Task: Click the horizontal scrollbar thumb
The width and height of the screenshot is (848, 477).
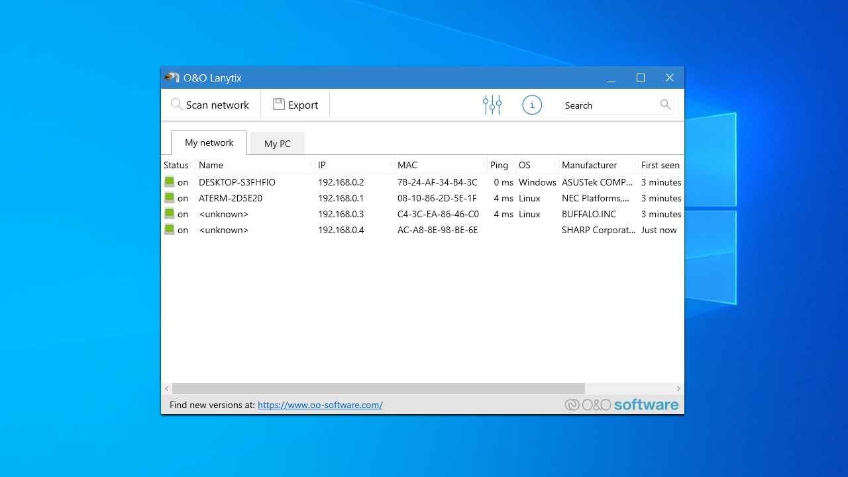Action: tap(378, 388)
